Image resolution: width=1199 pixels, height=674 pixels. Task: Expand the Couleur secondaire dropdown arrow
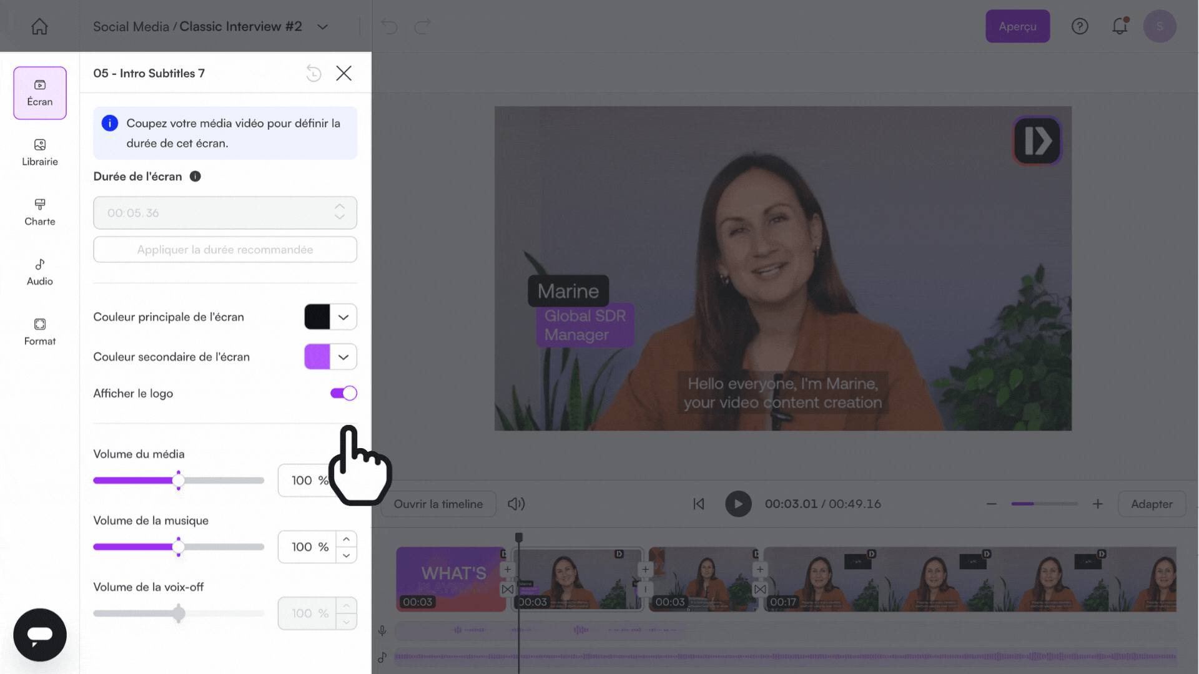(x=343, y=357)
